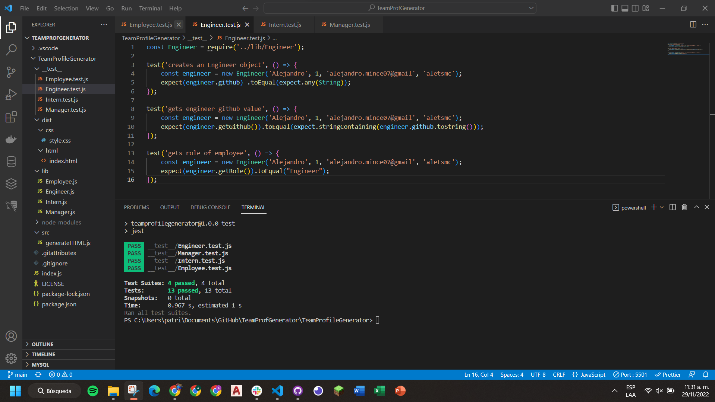Kill the active terminal with trash icon
The height and width of the screenshot is (402, 715).
click(x=684, y=207)
